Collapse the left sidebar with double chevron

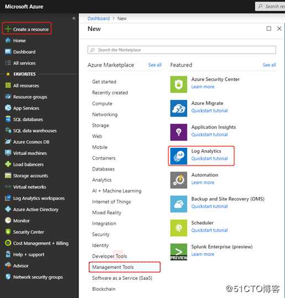(74, 18)
